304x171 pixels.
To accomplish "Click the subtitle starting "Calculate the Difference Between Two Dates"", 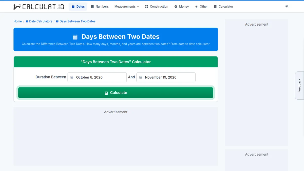I will coord(116,44).
